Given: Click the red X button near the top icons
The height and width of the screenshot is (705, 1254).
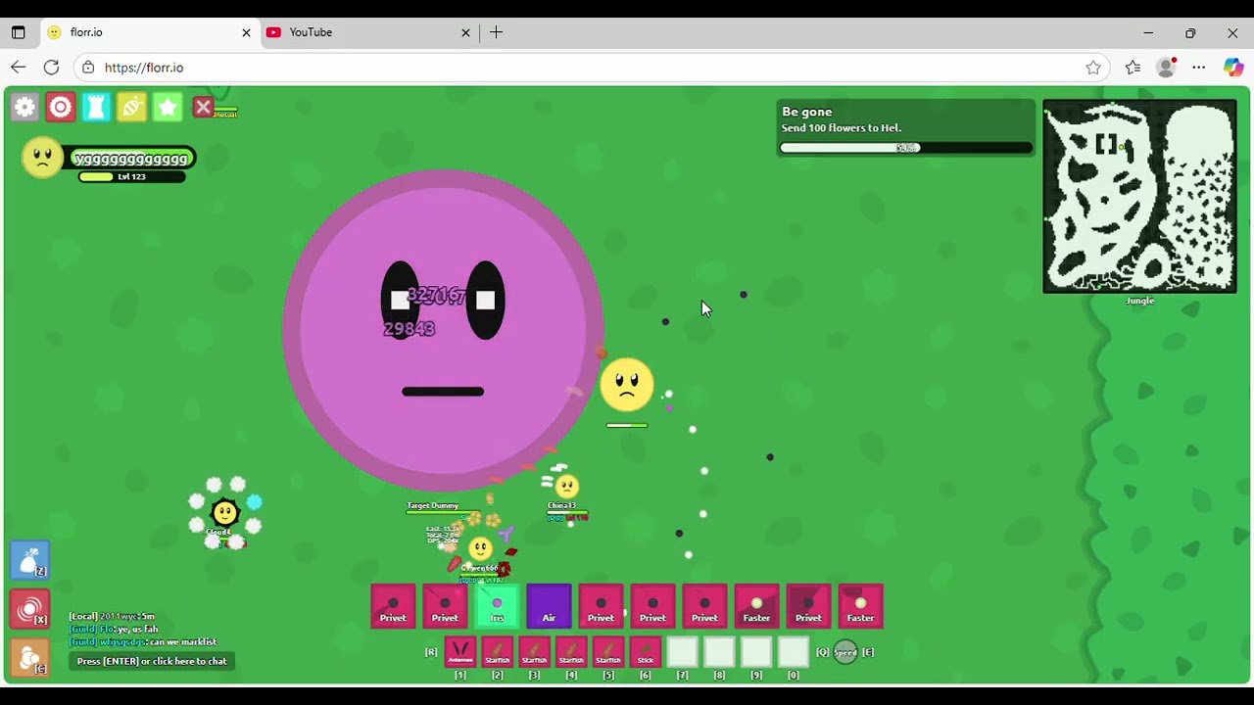Looking at the screenshot, I should (203, 107).
